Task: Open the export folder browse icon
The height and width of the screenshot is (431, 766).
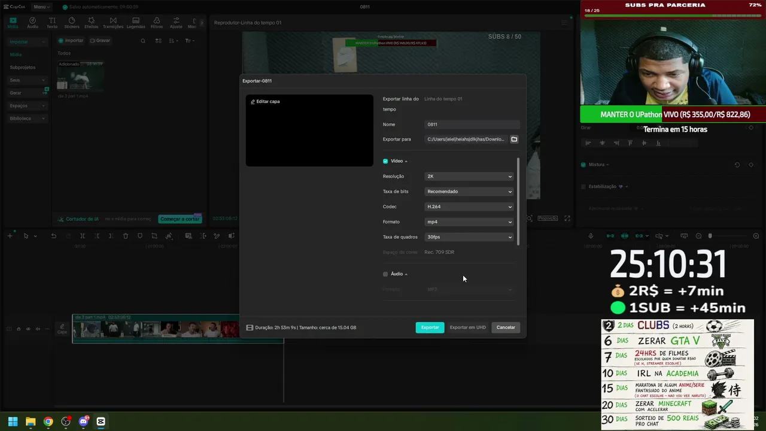Action: 514,139
